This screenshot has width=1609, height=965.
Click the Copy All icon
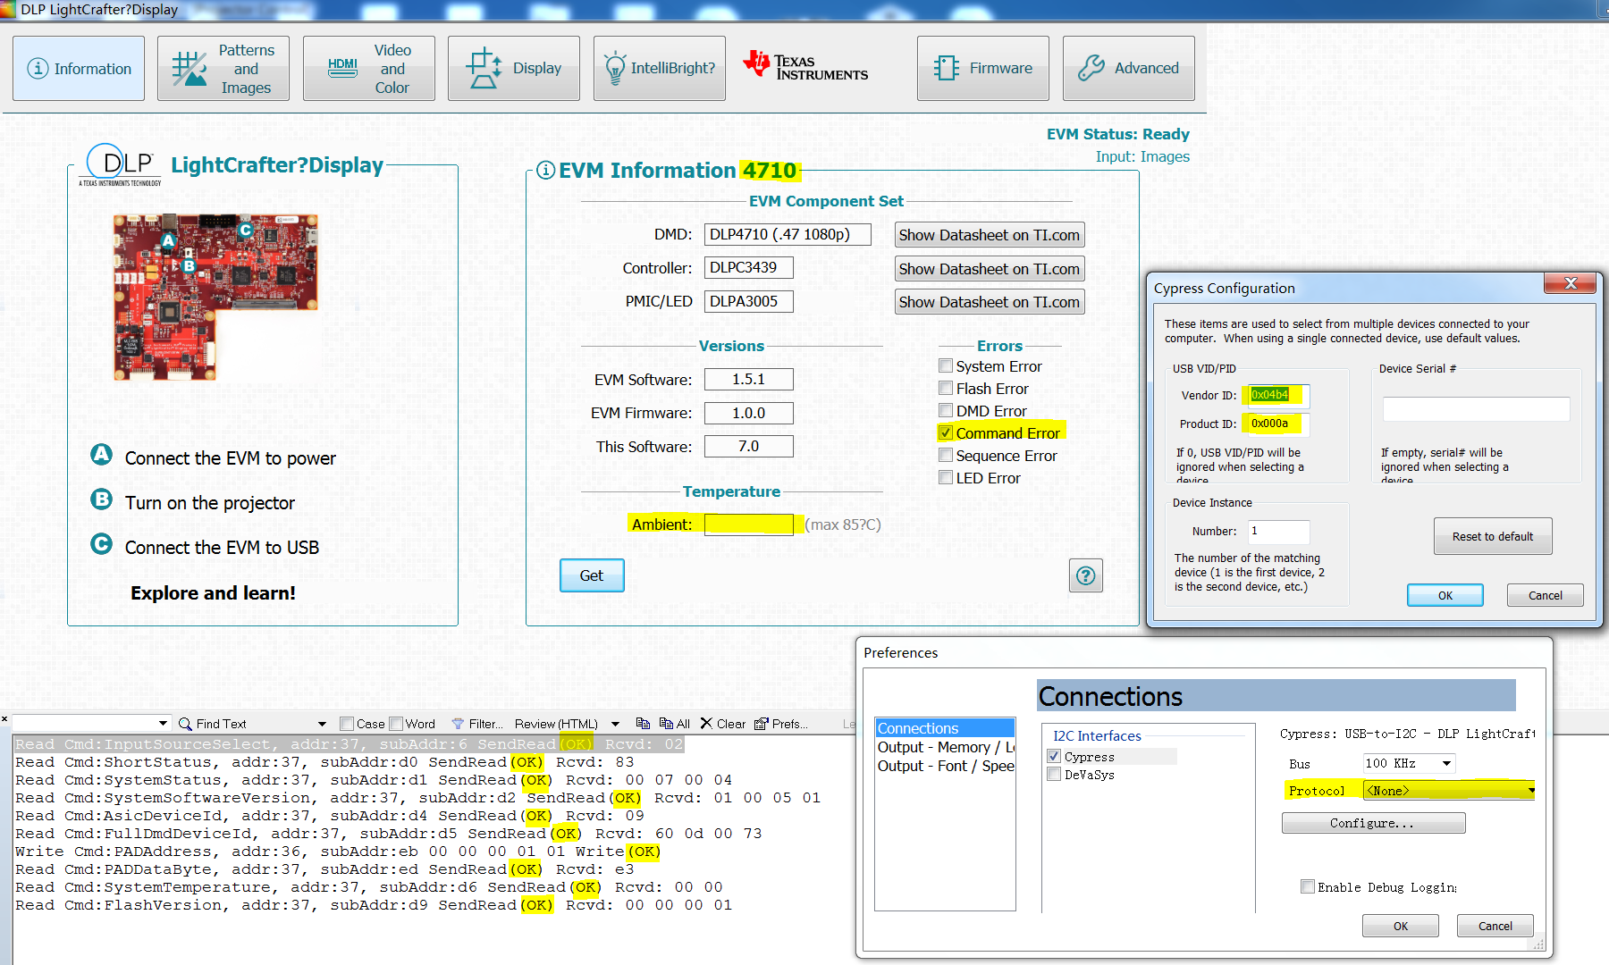666,724
